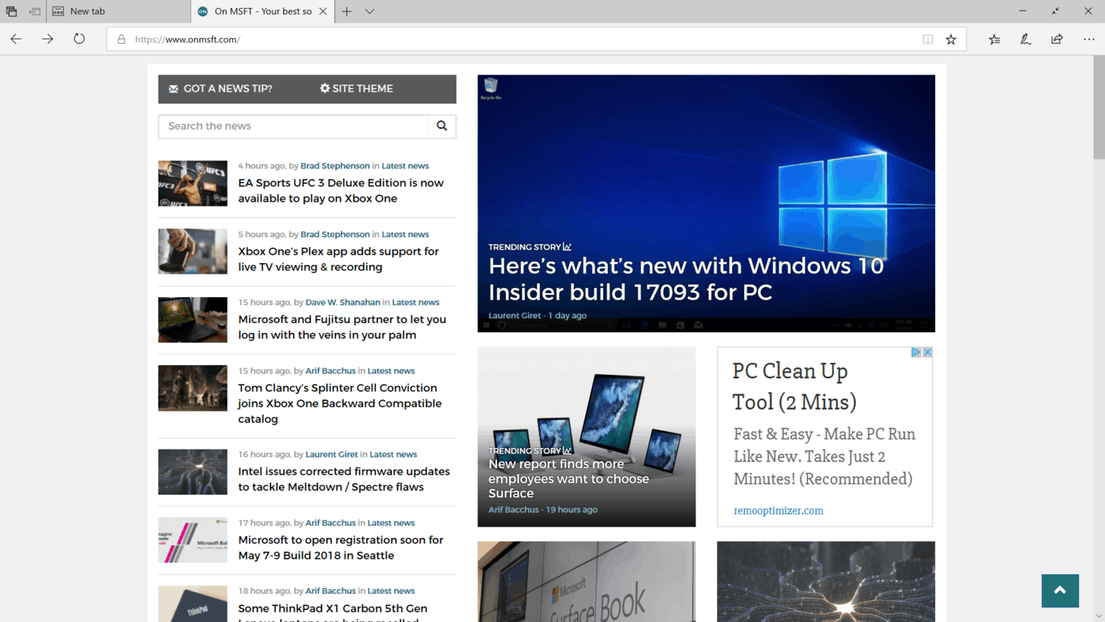Open the Surface Book storefront image
This screenshot has height=622, width=1105.
(586, 582)
